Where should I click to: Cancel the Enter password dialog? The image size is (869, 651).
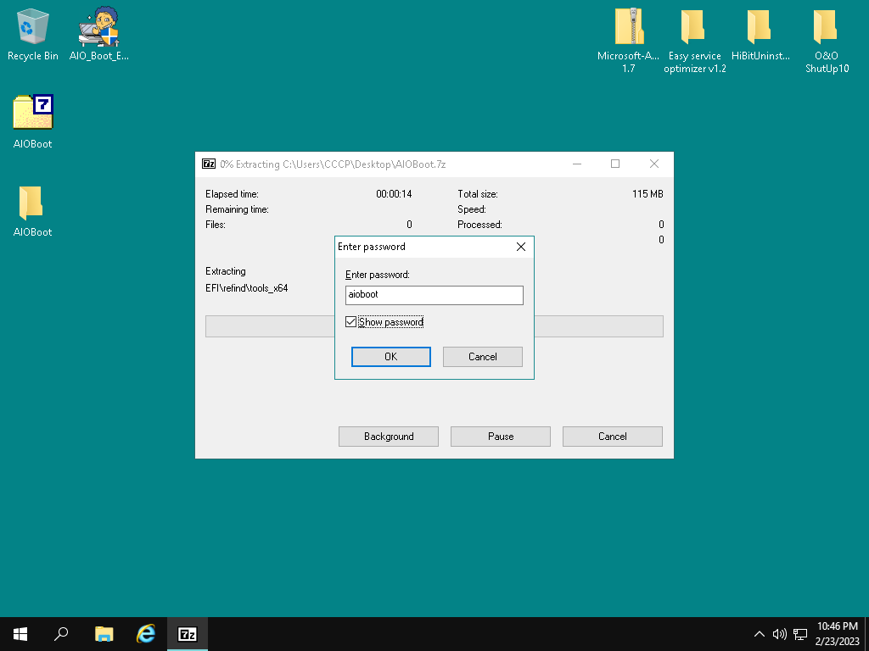[x=482, y=357]
